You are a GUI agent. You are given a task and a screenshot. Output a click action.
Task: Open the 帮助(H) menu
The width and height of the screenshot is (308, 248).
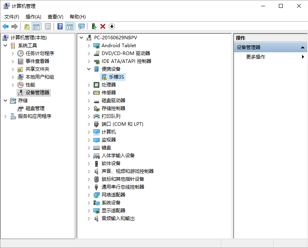(78, 17)
